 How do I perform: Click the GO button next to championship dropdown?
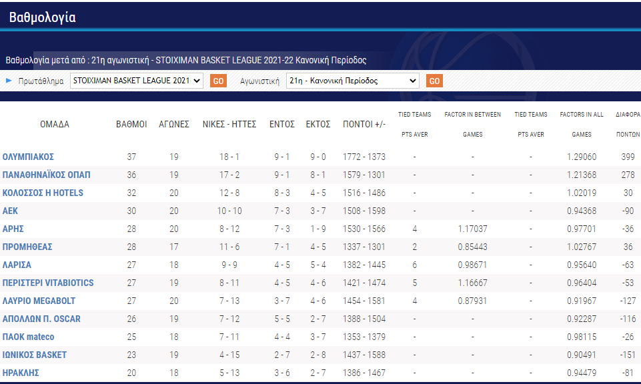click(x=218, y=81)
